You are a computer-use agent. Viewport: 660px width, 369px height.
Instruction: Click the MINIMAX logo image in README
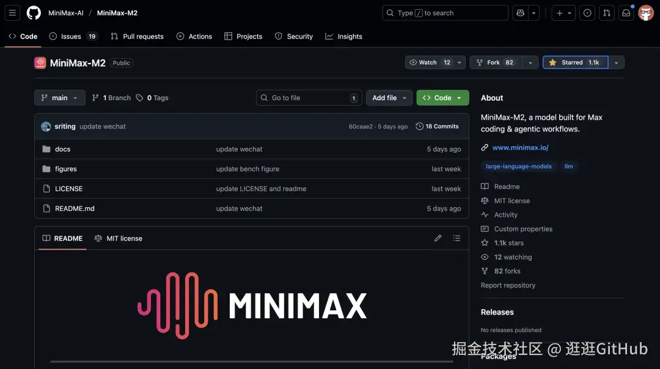coord(252,305)
